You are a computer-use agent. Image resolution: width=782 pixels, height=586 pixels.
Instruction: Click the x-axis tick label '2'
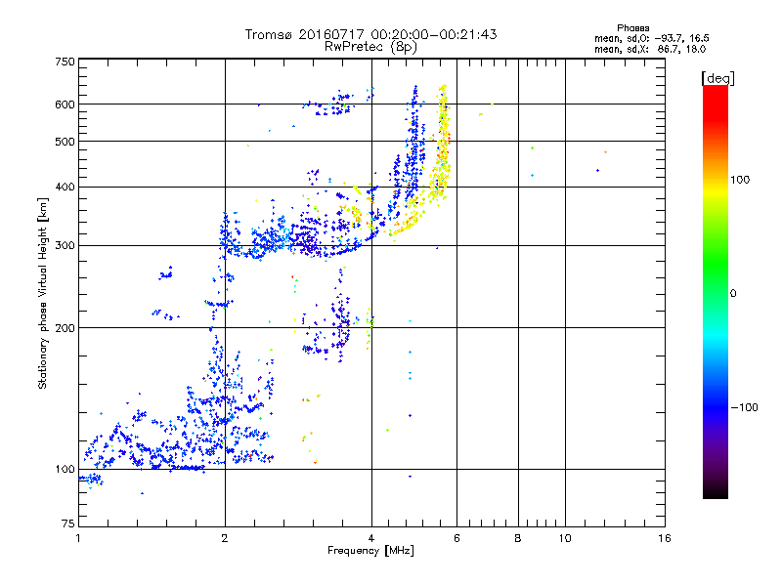[225, 538]
